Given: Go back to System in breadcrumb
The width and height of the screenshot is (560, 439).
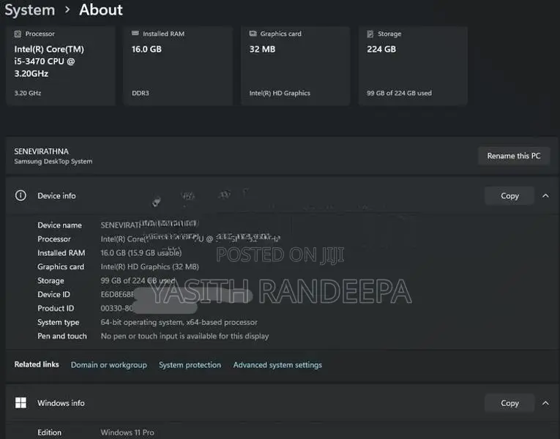Looking at the screenshot, I should 29,10.
